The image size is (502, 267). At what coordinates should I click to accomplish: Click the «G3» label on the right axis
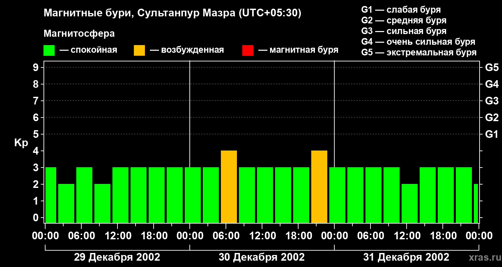[x=492, y=101]
